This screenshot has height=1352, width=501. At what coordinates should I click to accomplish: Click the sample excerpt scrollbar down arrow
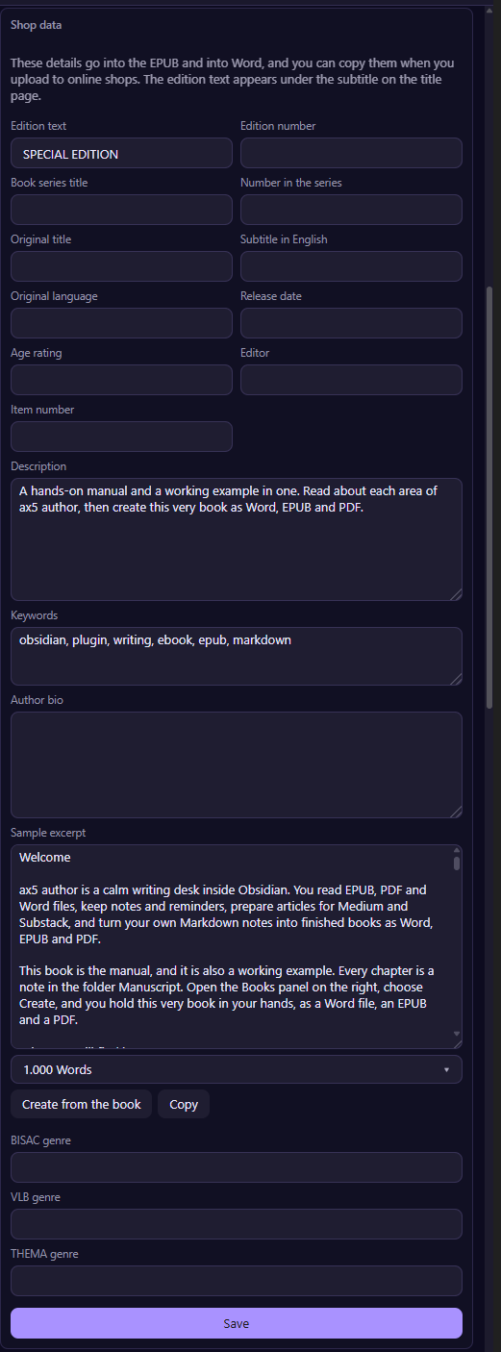456,1034
